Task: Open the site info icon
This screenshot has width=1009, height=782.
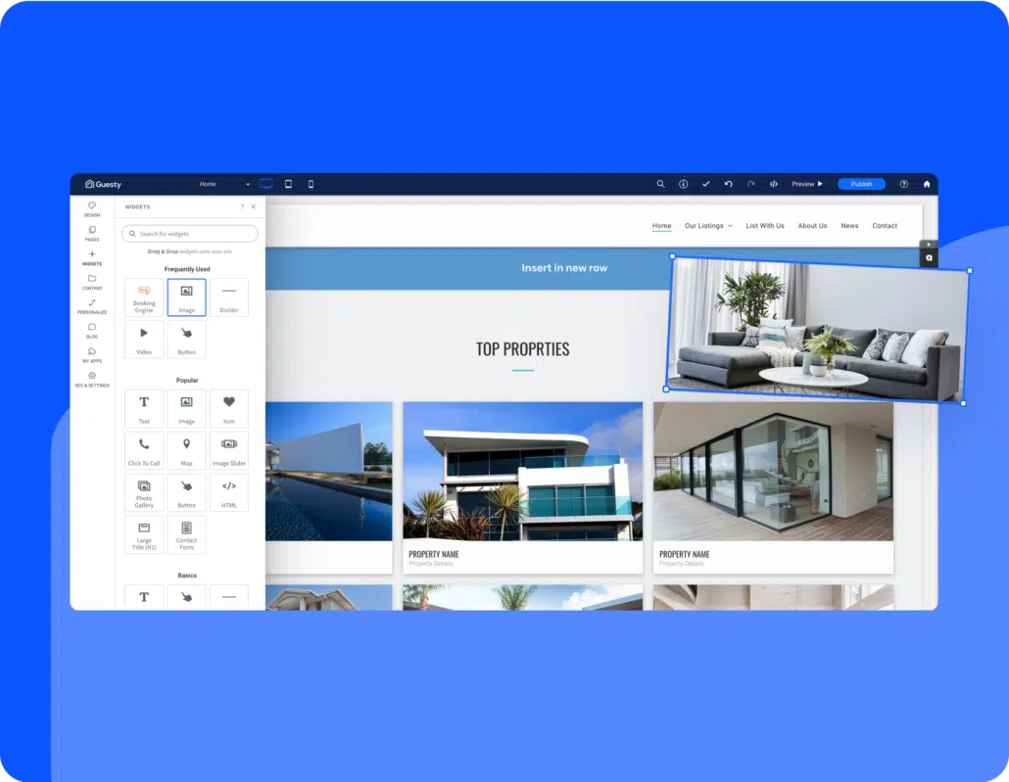Action: (683, 184)
